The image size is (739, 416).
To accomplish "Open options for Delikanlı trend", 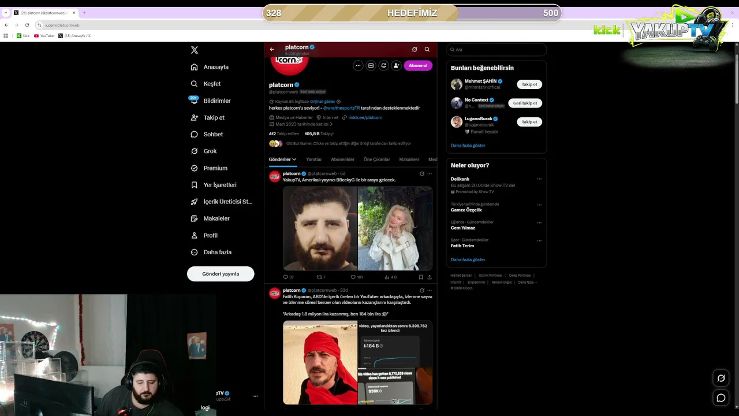I will 539,179.
